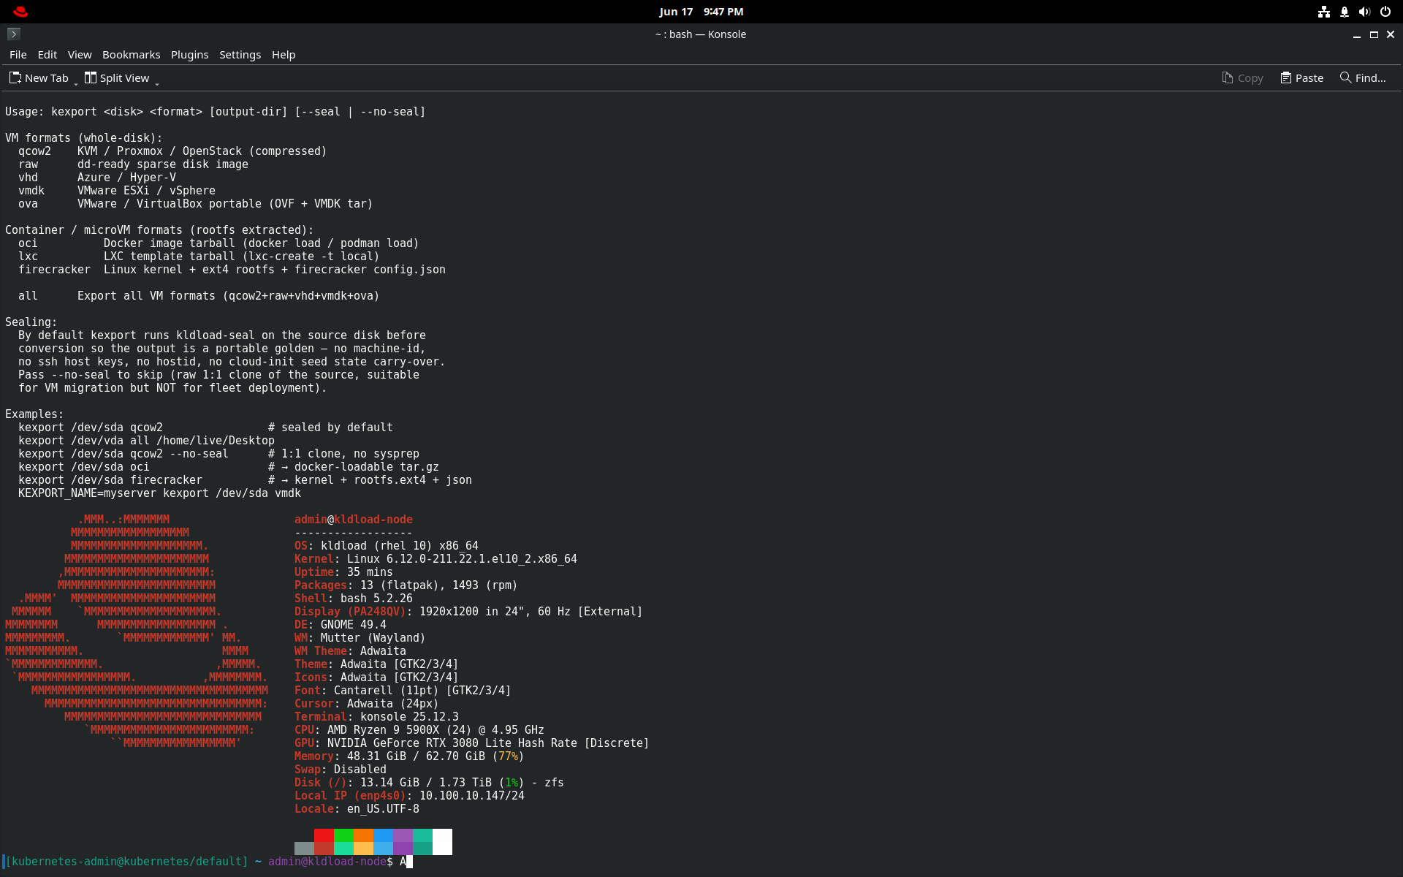Image resolution: width=1403 pixels, height=877 pixels.
Task: Click 'KEXPORT_NAME=myserver kexport' example line
Action: pos(159,493)
